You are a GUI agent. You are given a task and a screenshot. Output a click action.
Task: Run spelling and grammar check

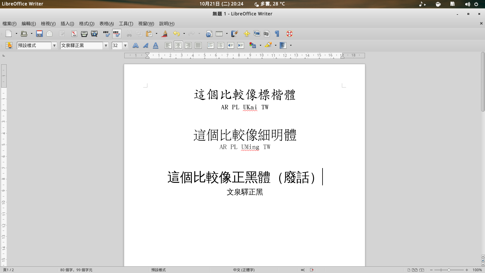[106, 34]
